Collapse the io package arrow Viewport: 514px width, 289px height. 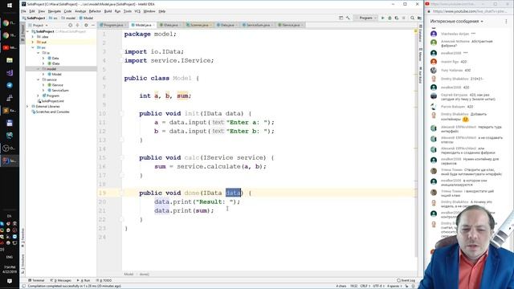point(39,53)
